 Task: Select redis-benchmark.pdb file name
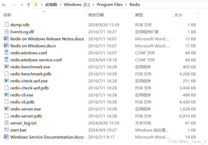31,74
